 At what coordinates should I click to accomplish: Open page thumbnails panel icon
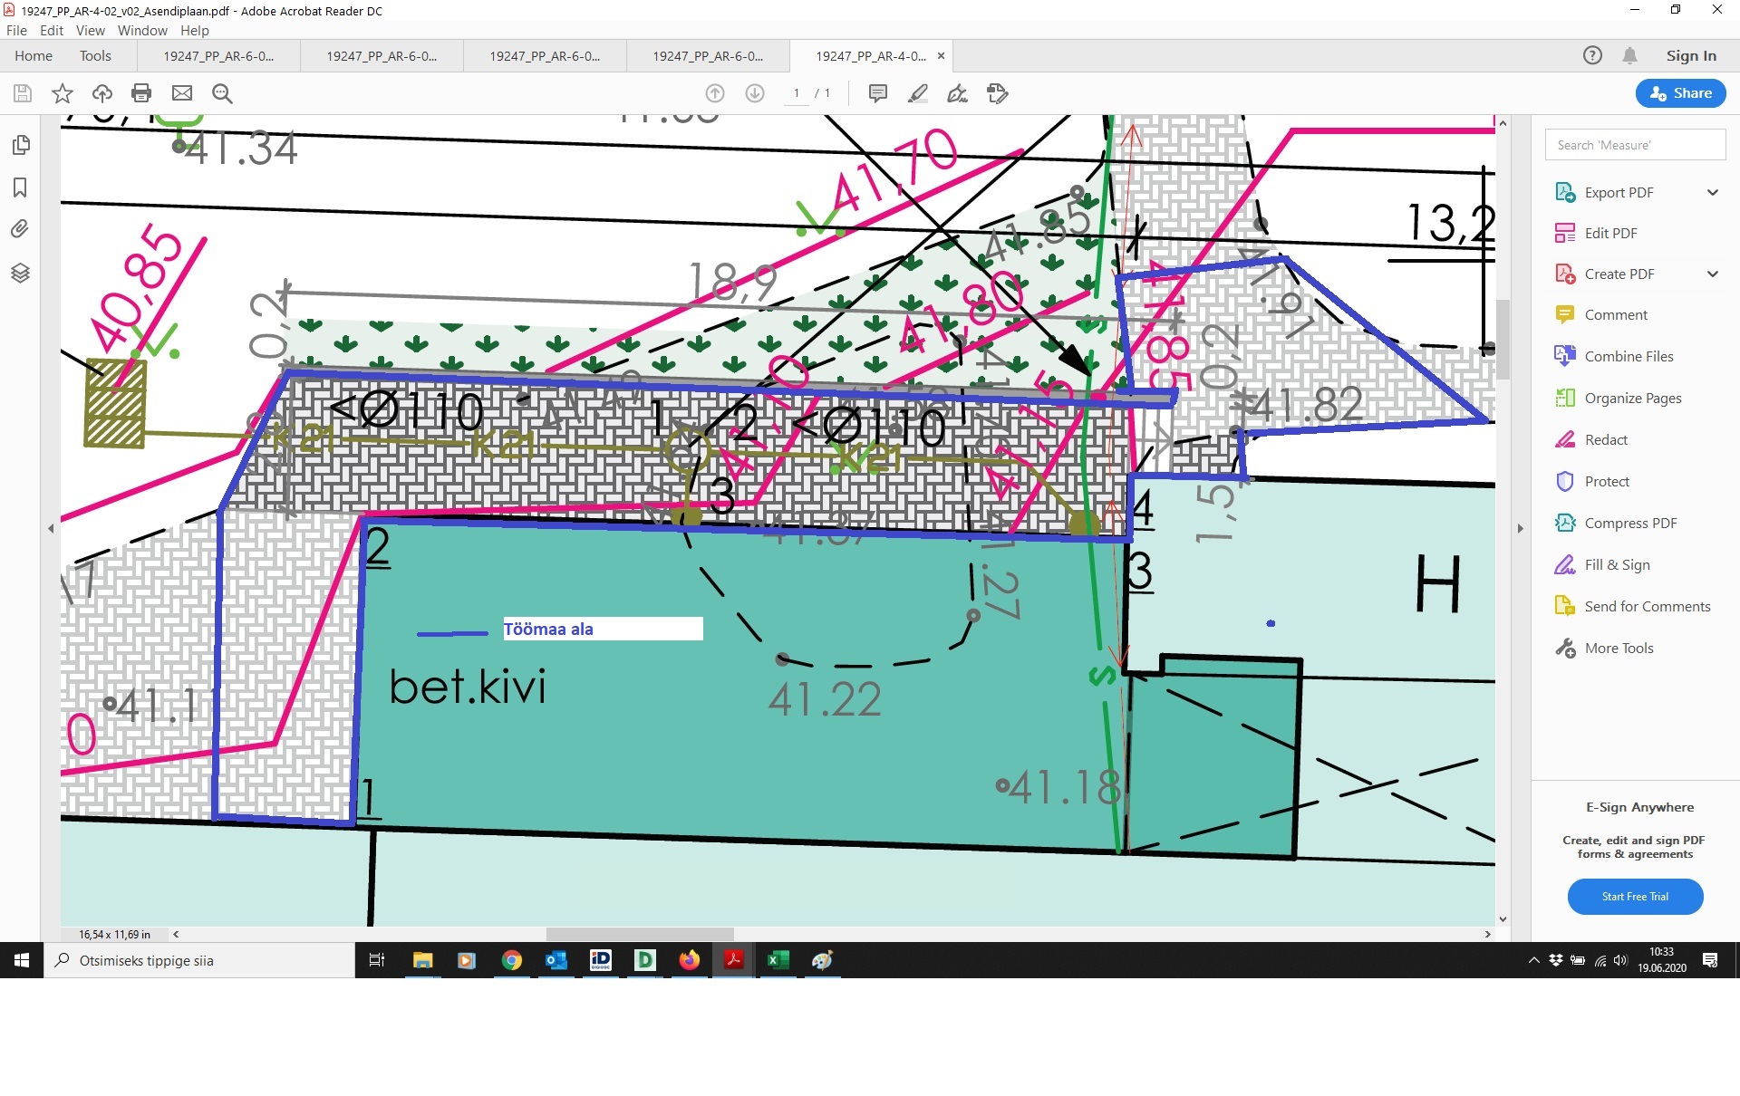click(x=20, y=145)
